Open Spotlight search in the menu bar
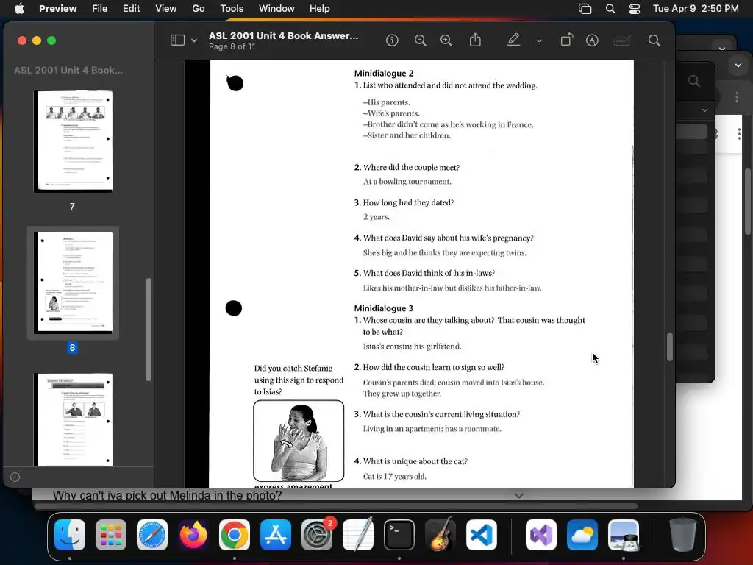Screen dimensions: 753x565 click(x=610, y=9)
